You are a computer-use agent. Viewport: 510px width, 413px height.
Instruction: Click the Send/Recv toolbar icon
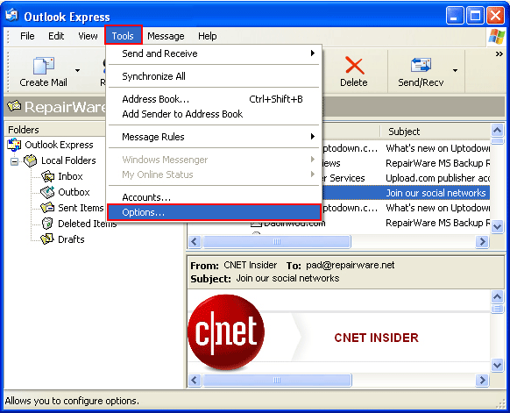[421, 65]
